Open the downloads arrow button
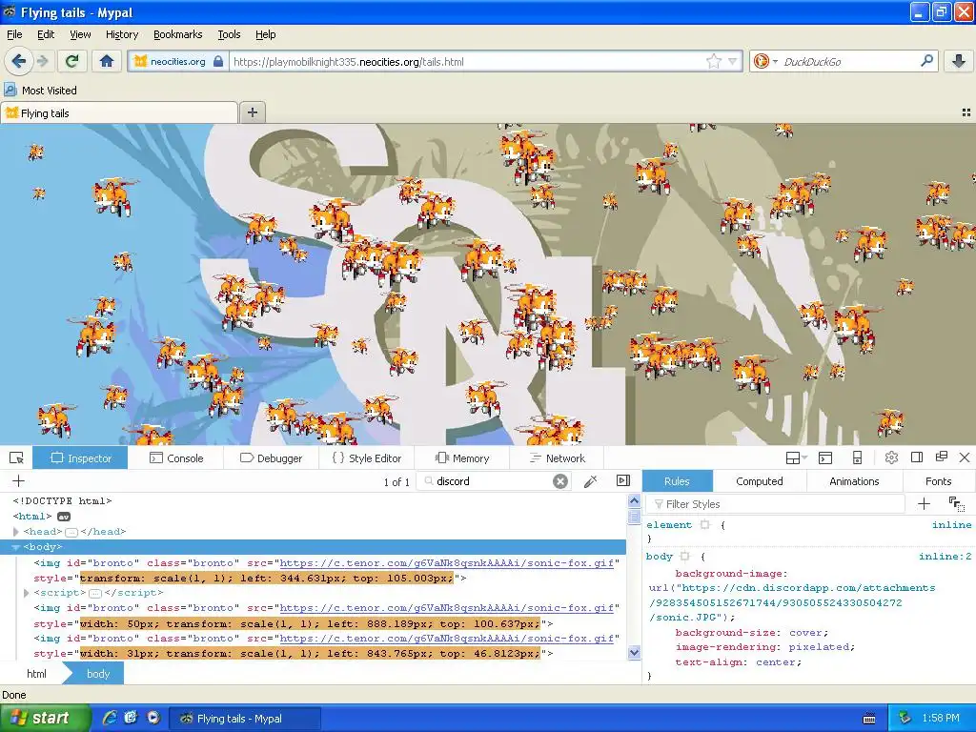Image resolution: width=976 pixels, height=732 pixels. click(x=959, y=61)
